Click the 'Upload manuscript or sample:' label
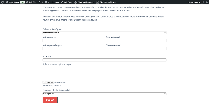This screenshot has height=104, width=209. point(57,65)
